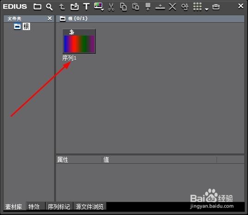Click the 序列1 clip name label

69,58
